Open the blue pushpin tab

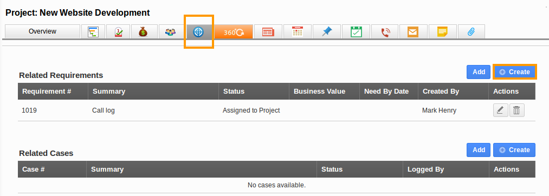click(x=327, y=32)
